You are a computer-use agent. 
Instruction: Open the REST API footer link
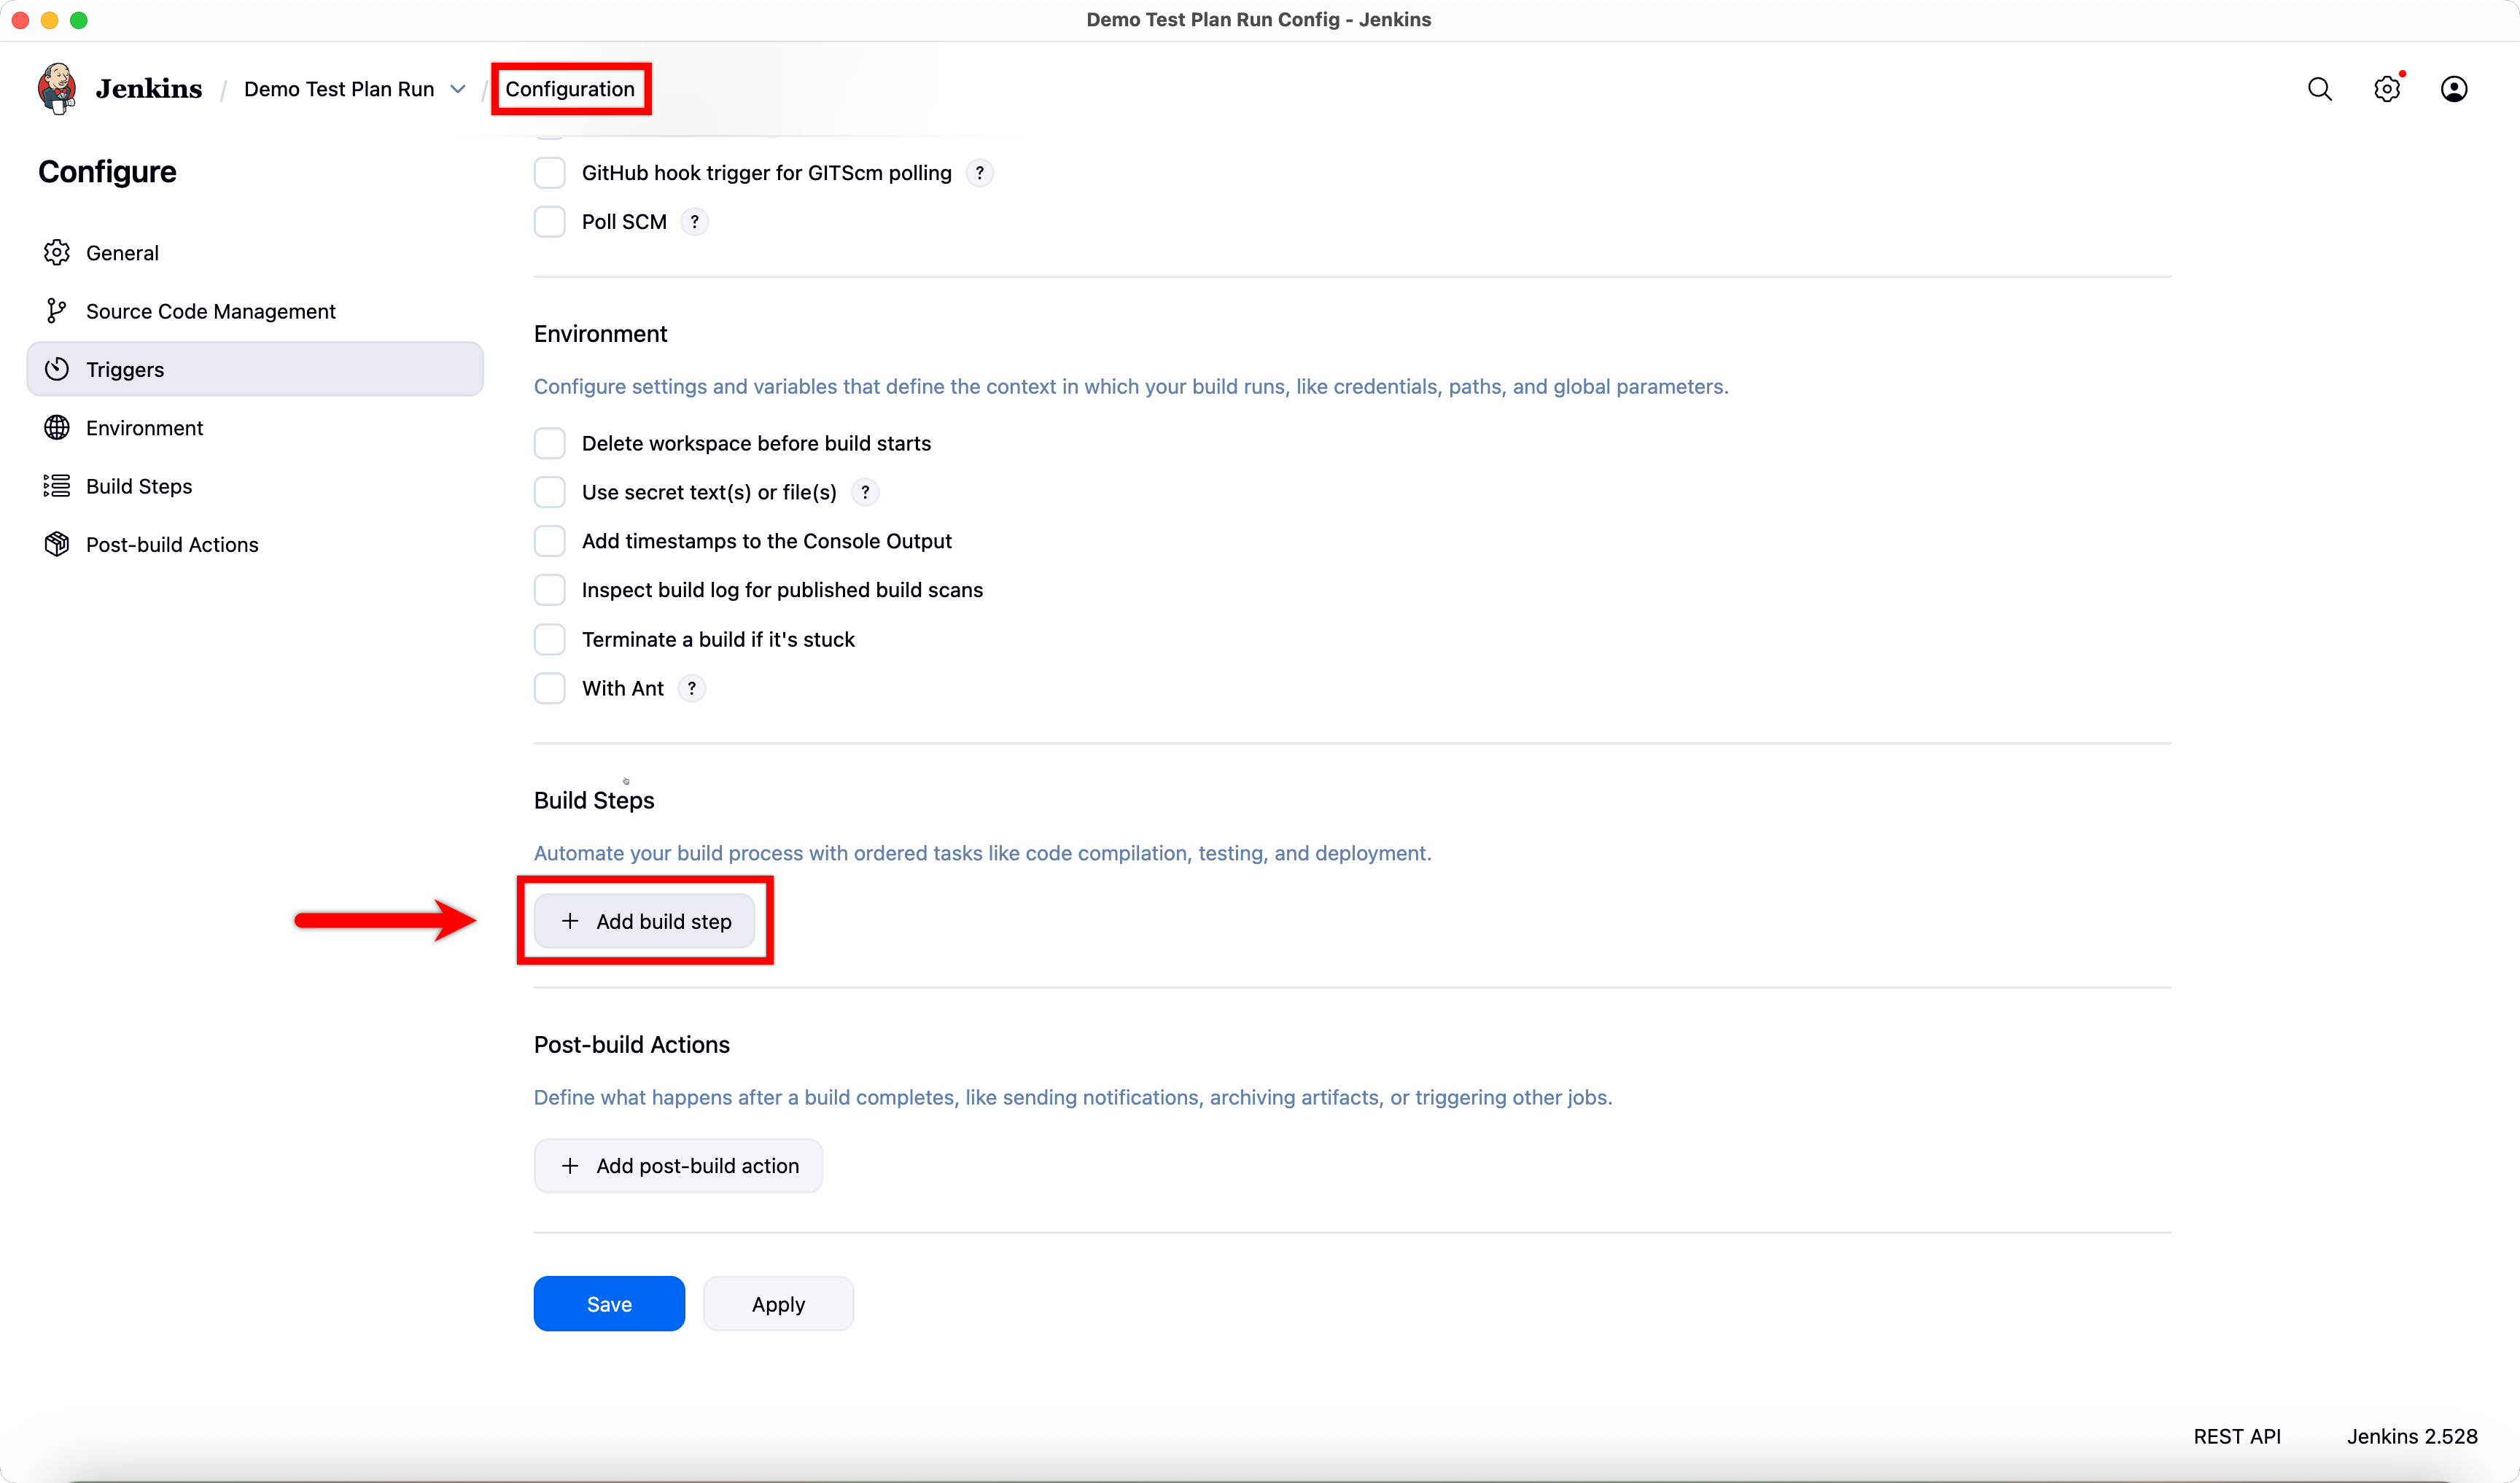pyautogui.click(x=2236, y=1436)
